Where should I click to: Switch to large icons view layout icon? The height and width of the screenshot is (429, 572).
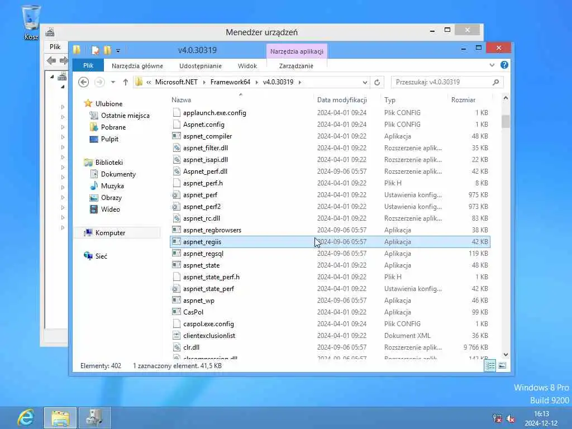click(x=502, y=365)
